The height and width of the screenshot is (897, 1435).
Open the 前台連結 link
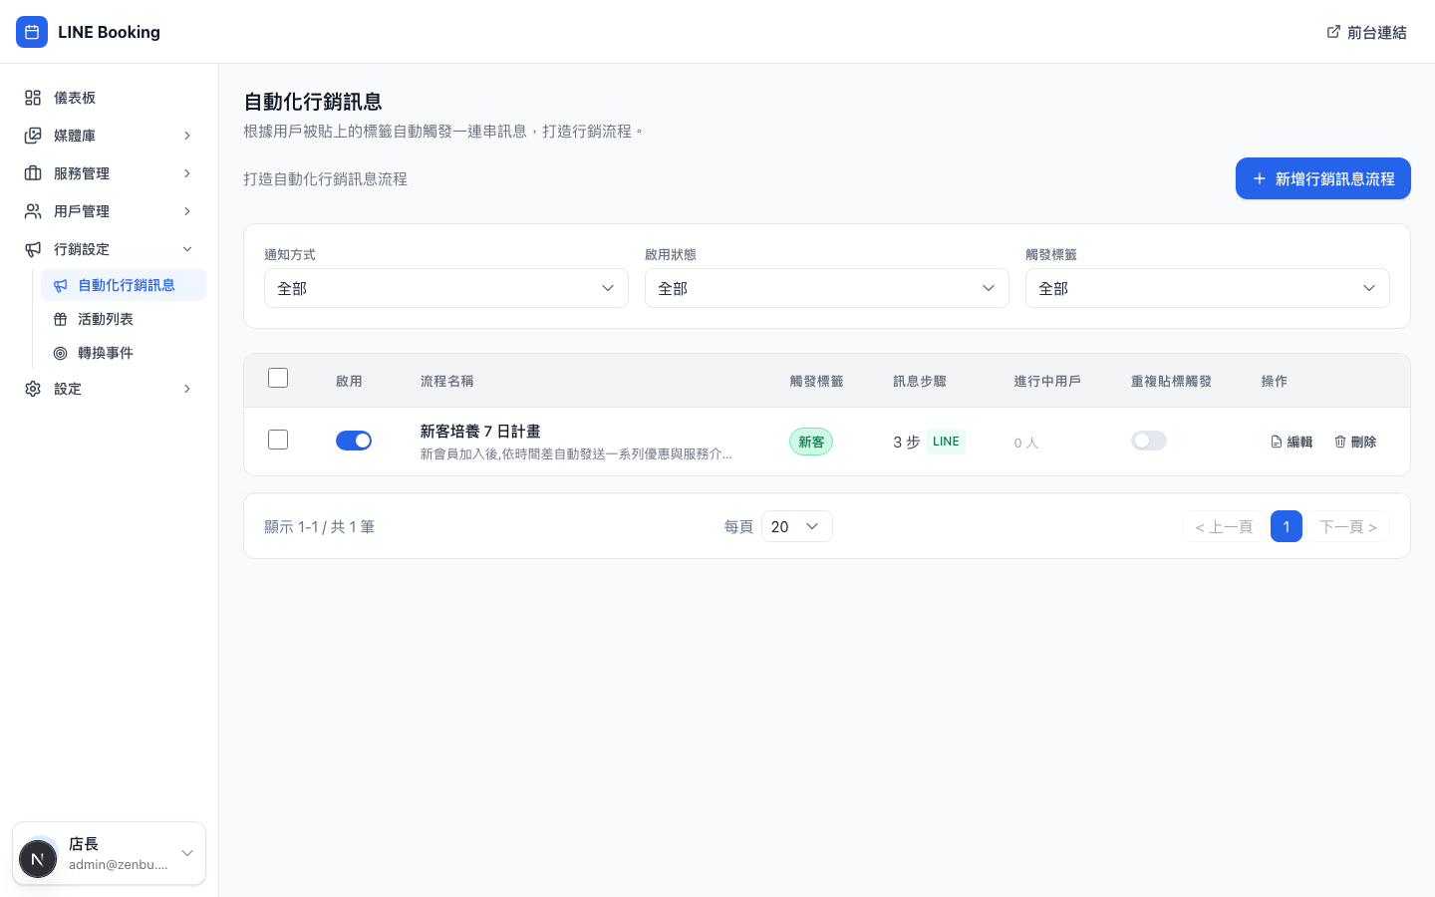tap(1366, 32)
